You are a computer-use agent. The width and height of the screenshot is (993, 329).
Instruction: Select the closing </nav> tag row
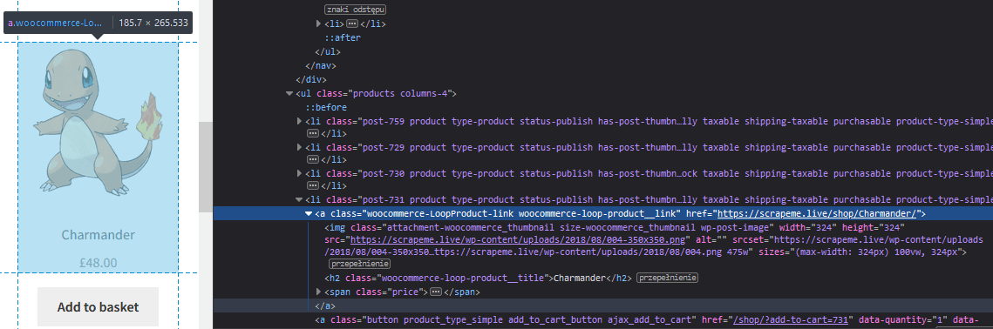coord(321,65)
